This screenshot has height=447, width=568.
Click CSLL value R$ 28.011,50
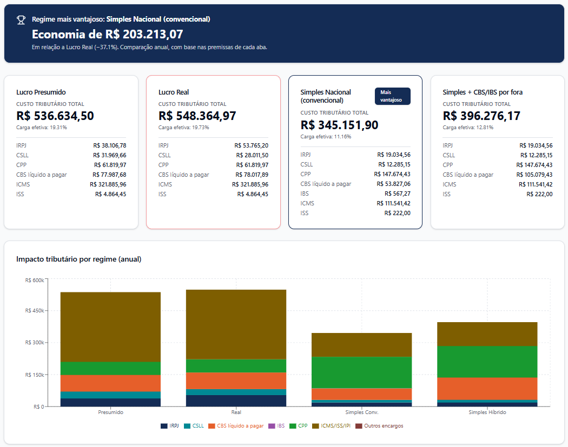pyautogui.click(x=252, y=155)
